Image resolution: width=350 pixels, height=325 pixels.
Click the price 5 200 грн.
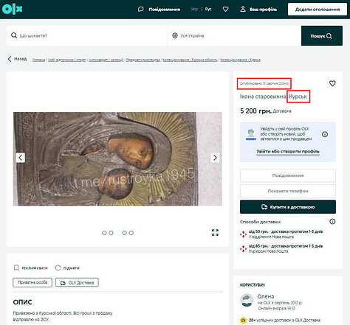coord(255,111)
